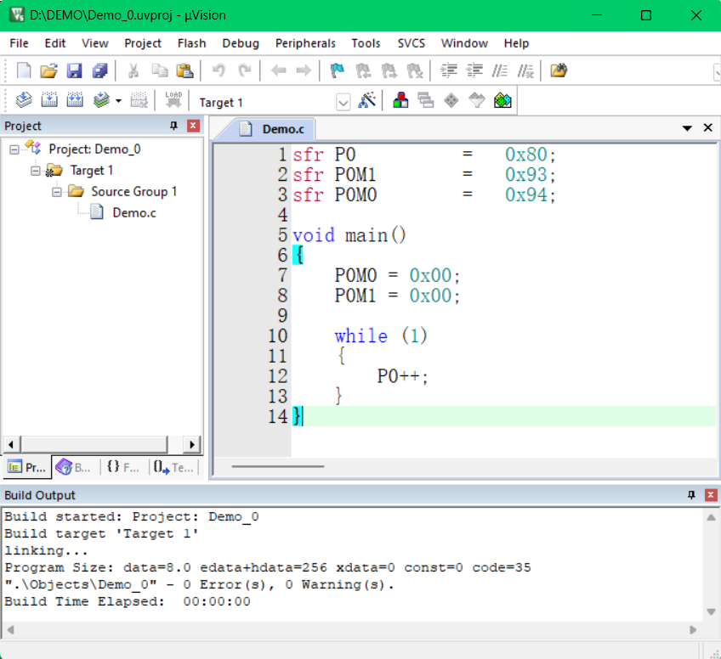Viewport: 721px width, 659px height.
Task: Click the Manage Multi-Project Workspace icon
Action: [426, 99]
